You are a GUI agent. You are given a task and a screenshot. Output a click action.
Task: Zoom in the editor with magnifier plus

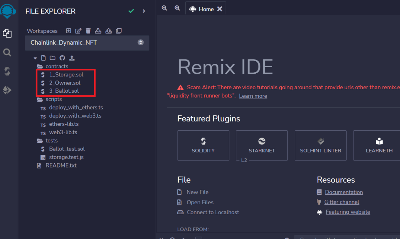[x=177, y=8]
